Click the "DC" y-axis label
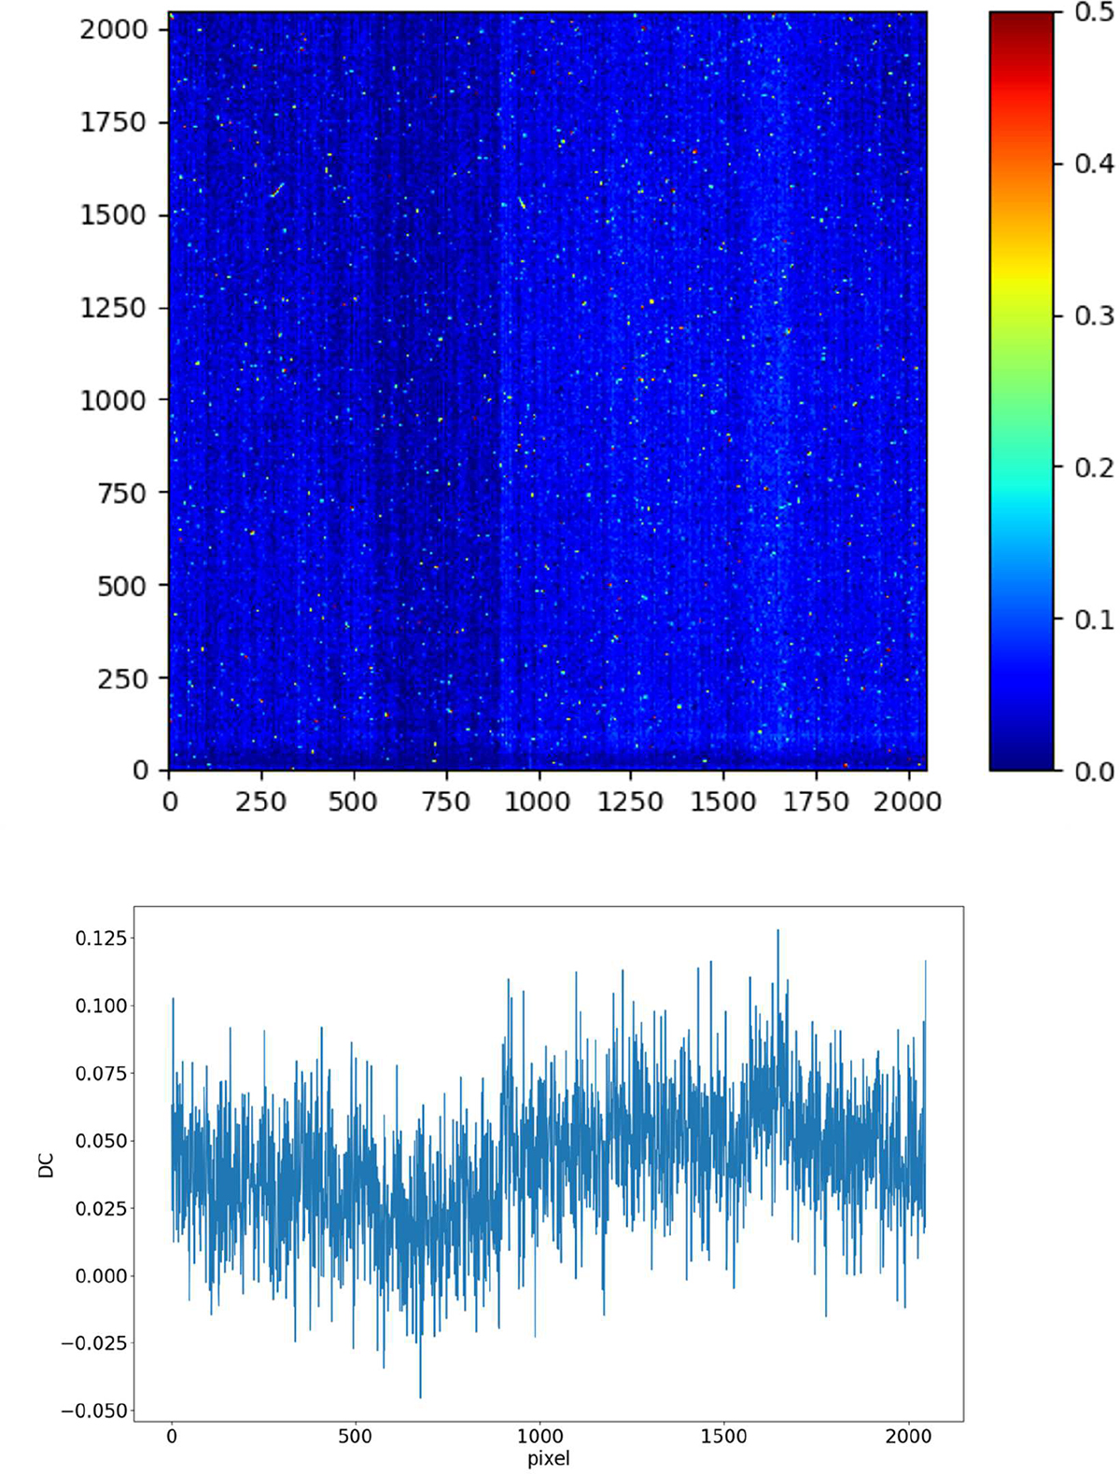This screenshot has width=1120, height=1474. tap(46, 1165)
